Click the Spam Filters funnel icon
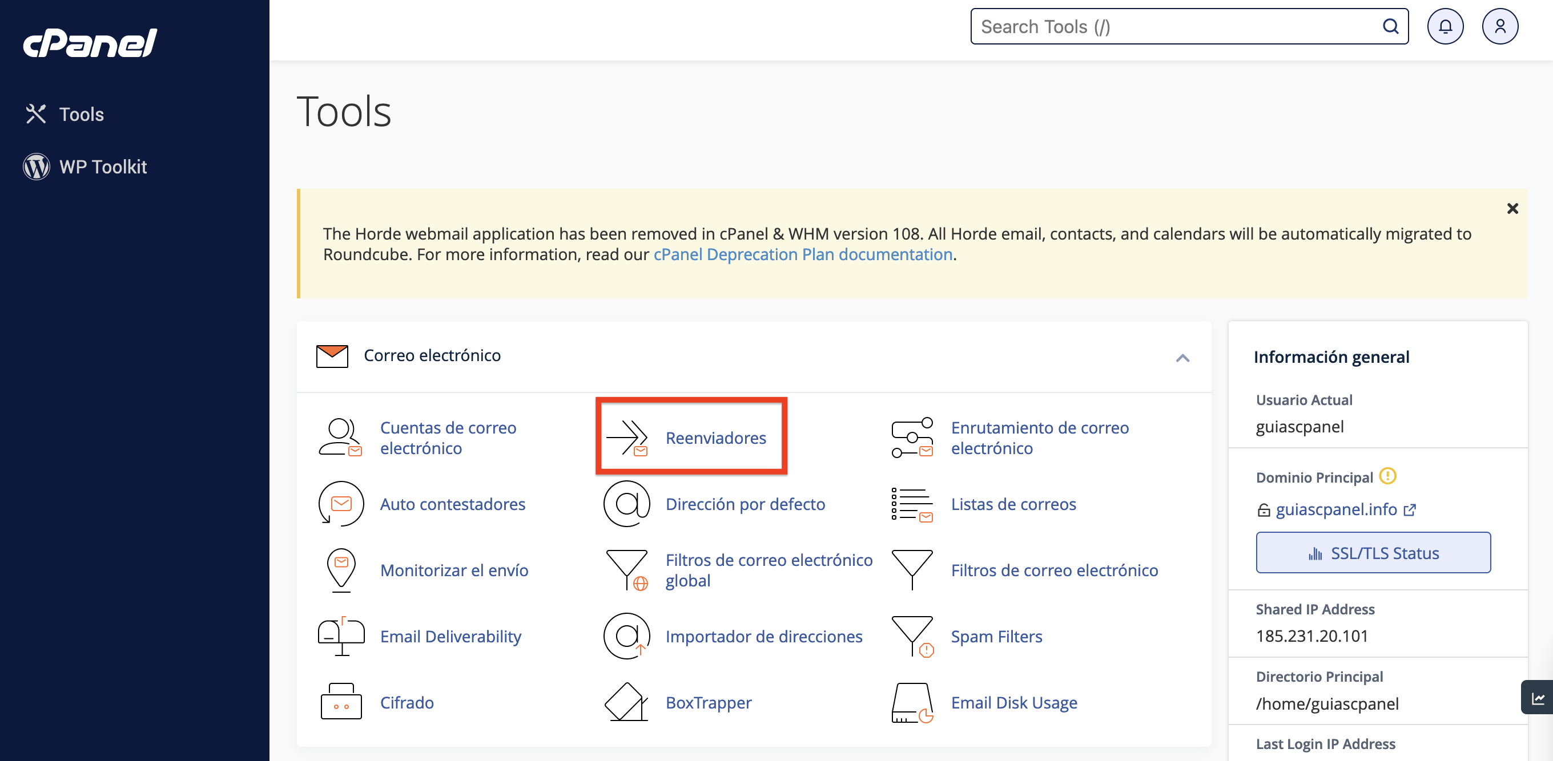This screenshot has height=761, width=1553. [x=912, y=636]
